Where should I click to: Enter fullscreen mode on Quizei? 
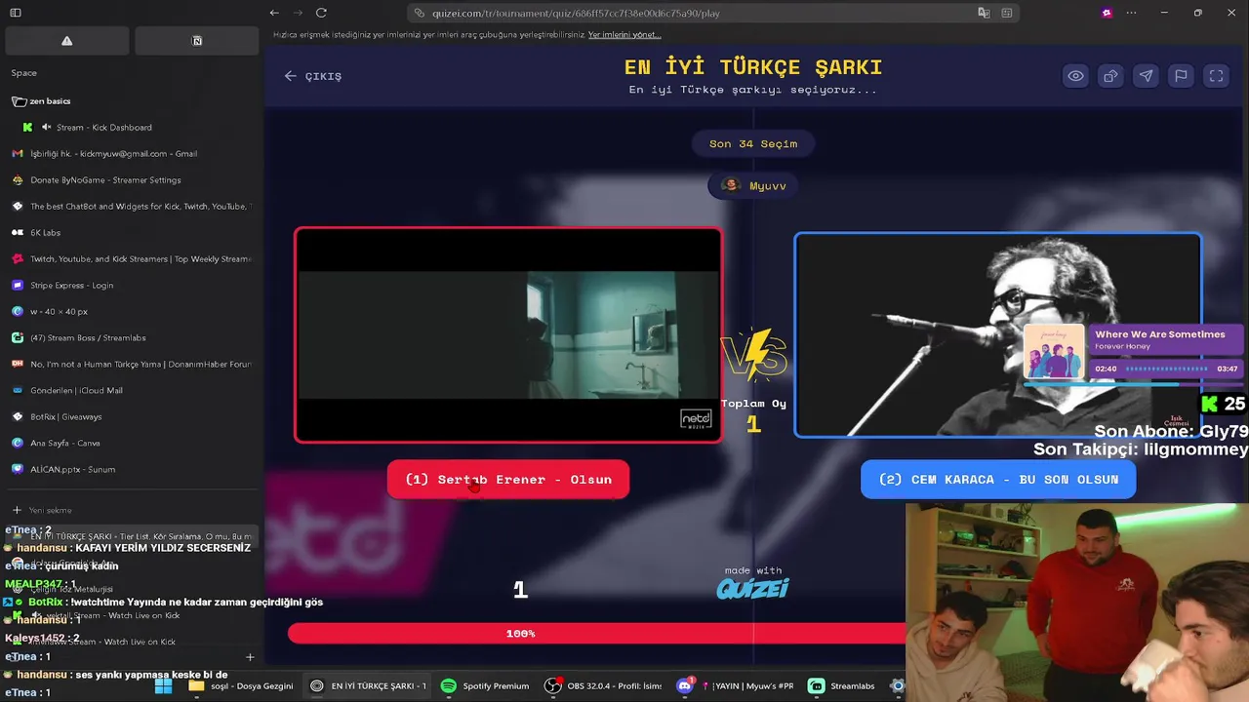tap(1216, 76)
